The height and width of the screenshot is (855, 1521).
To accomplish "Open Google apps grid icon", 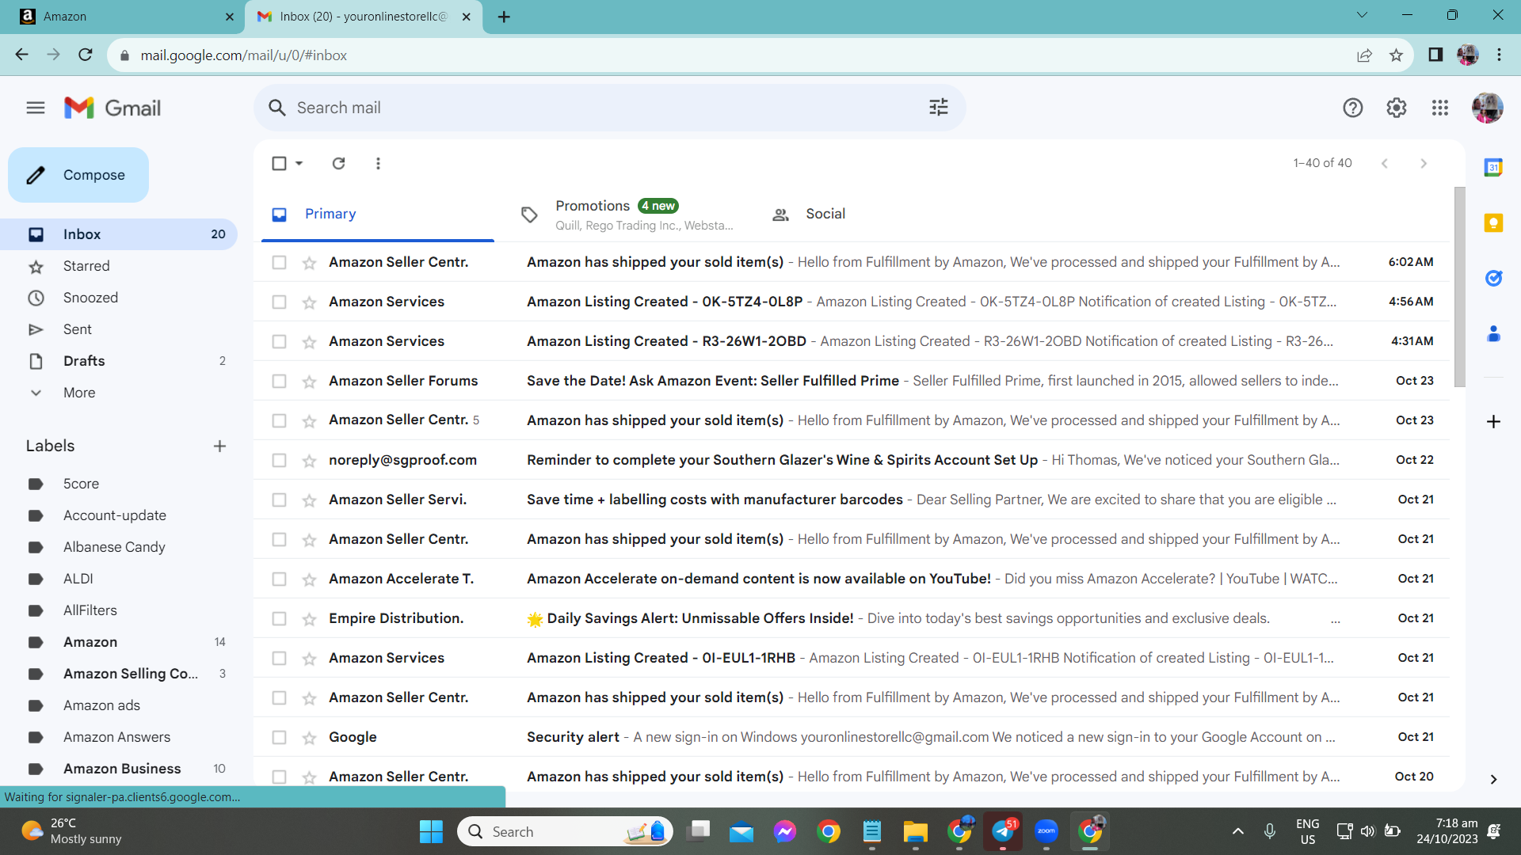I will click(1440, 108).
